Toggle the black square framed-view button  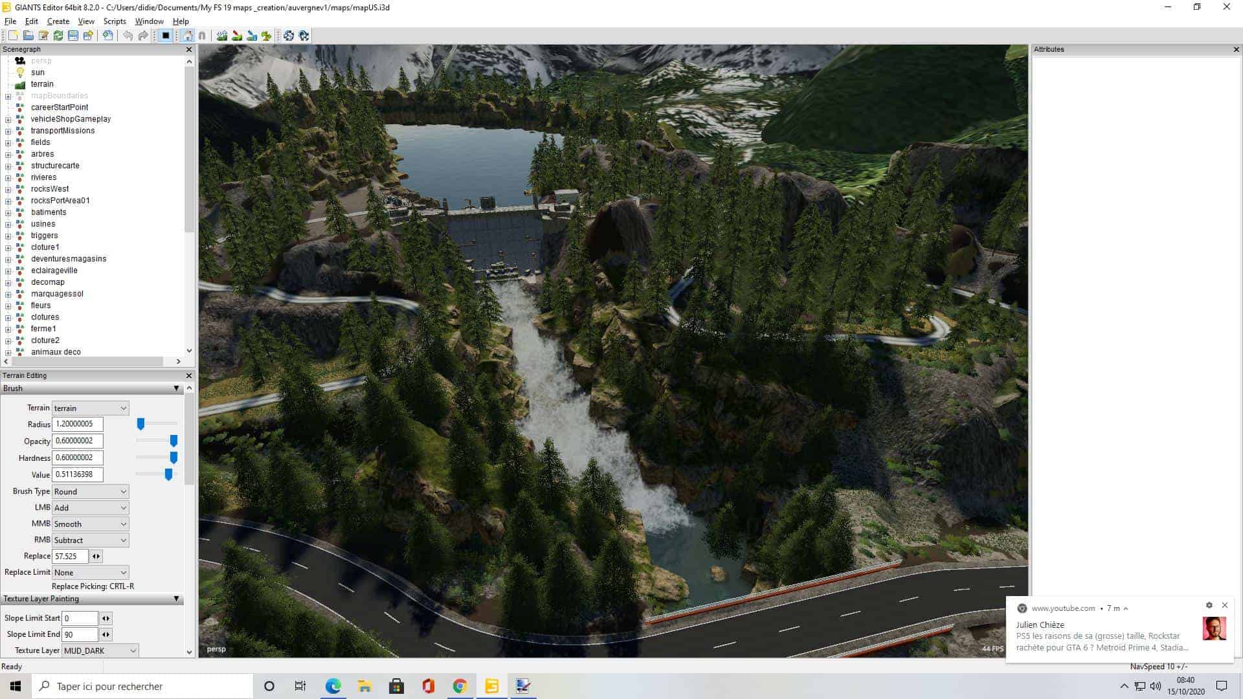(166, 36)
